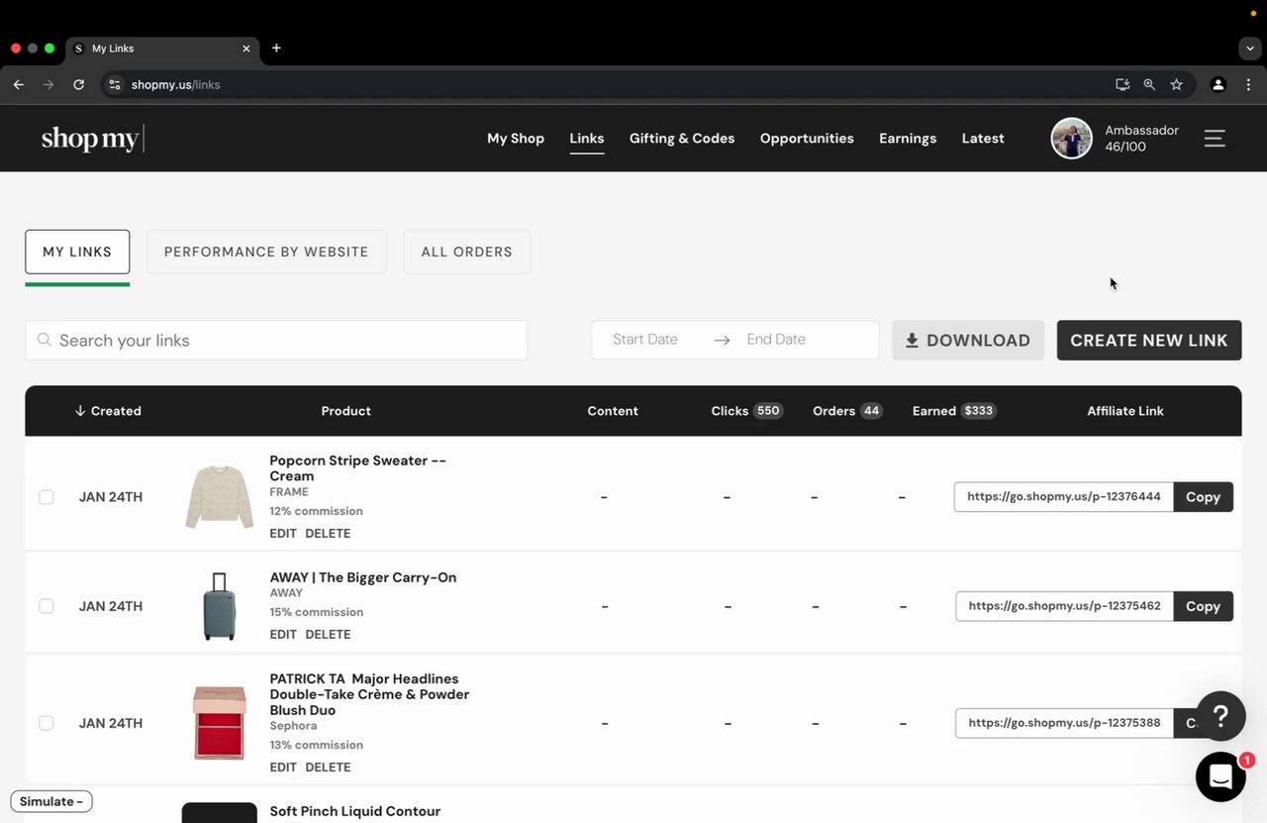
Task: Click Soft Pinch Liquid Contour product title
Action: tap(355, 811)
